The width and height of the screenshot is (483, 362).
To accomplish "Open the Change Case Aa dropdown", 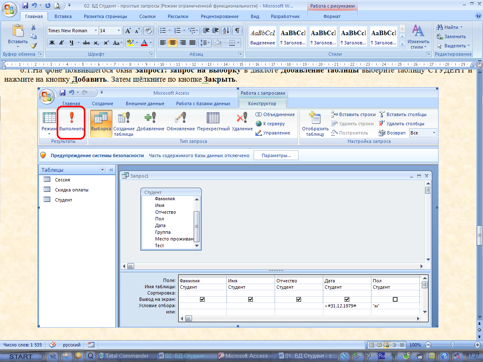I will click(118, 43).
